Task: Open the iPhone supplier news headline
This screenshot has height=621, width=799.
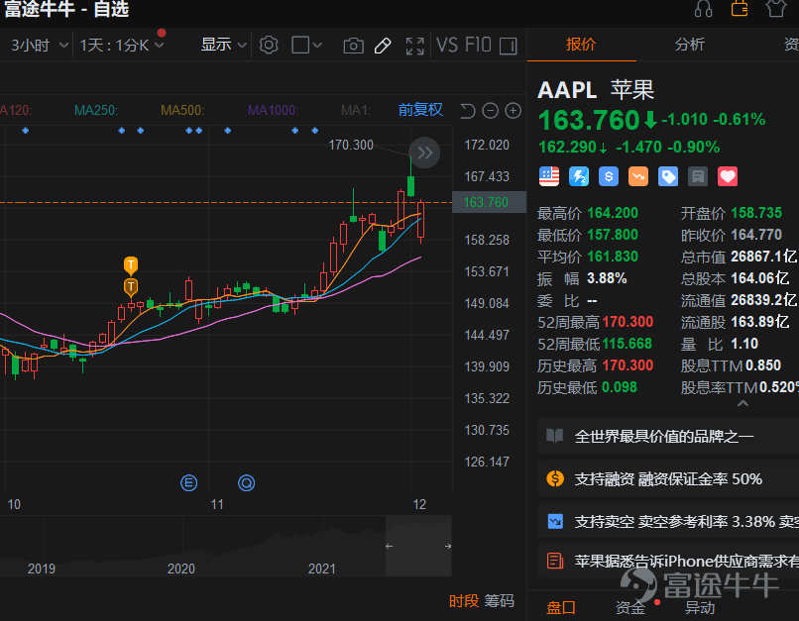Action: tap(668, 561)
